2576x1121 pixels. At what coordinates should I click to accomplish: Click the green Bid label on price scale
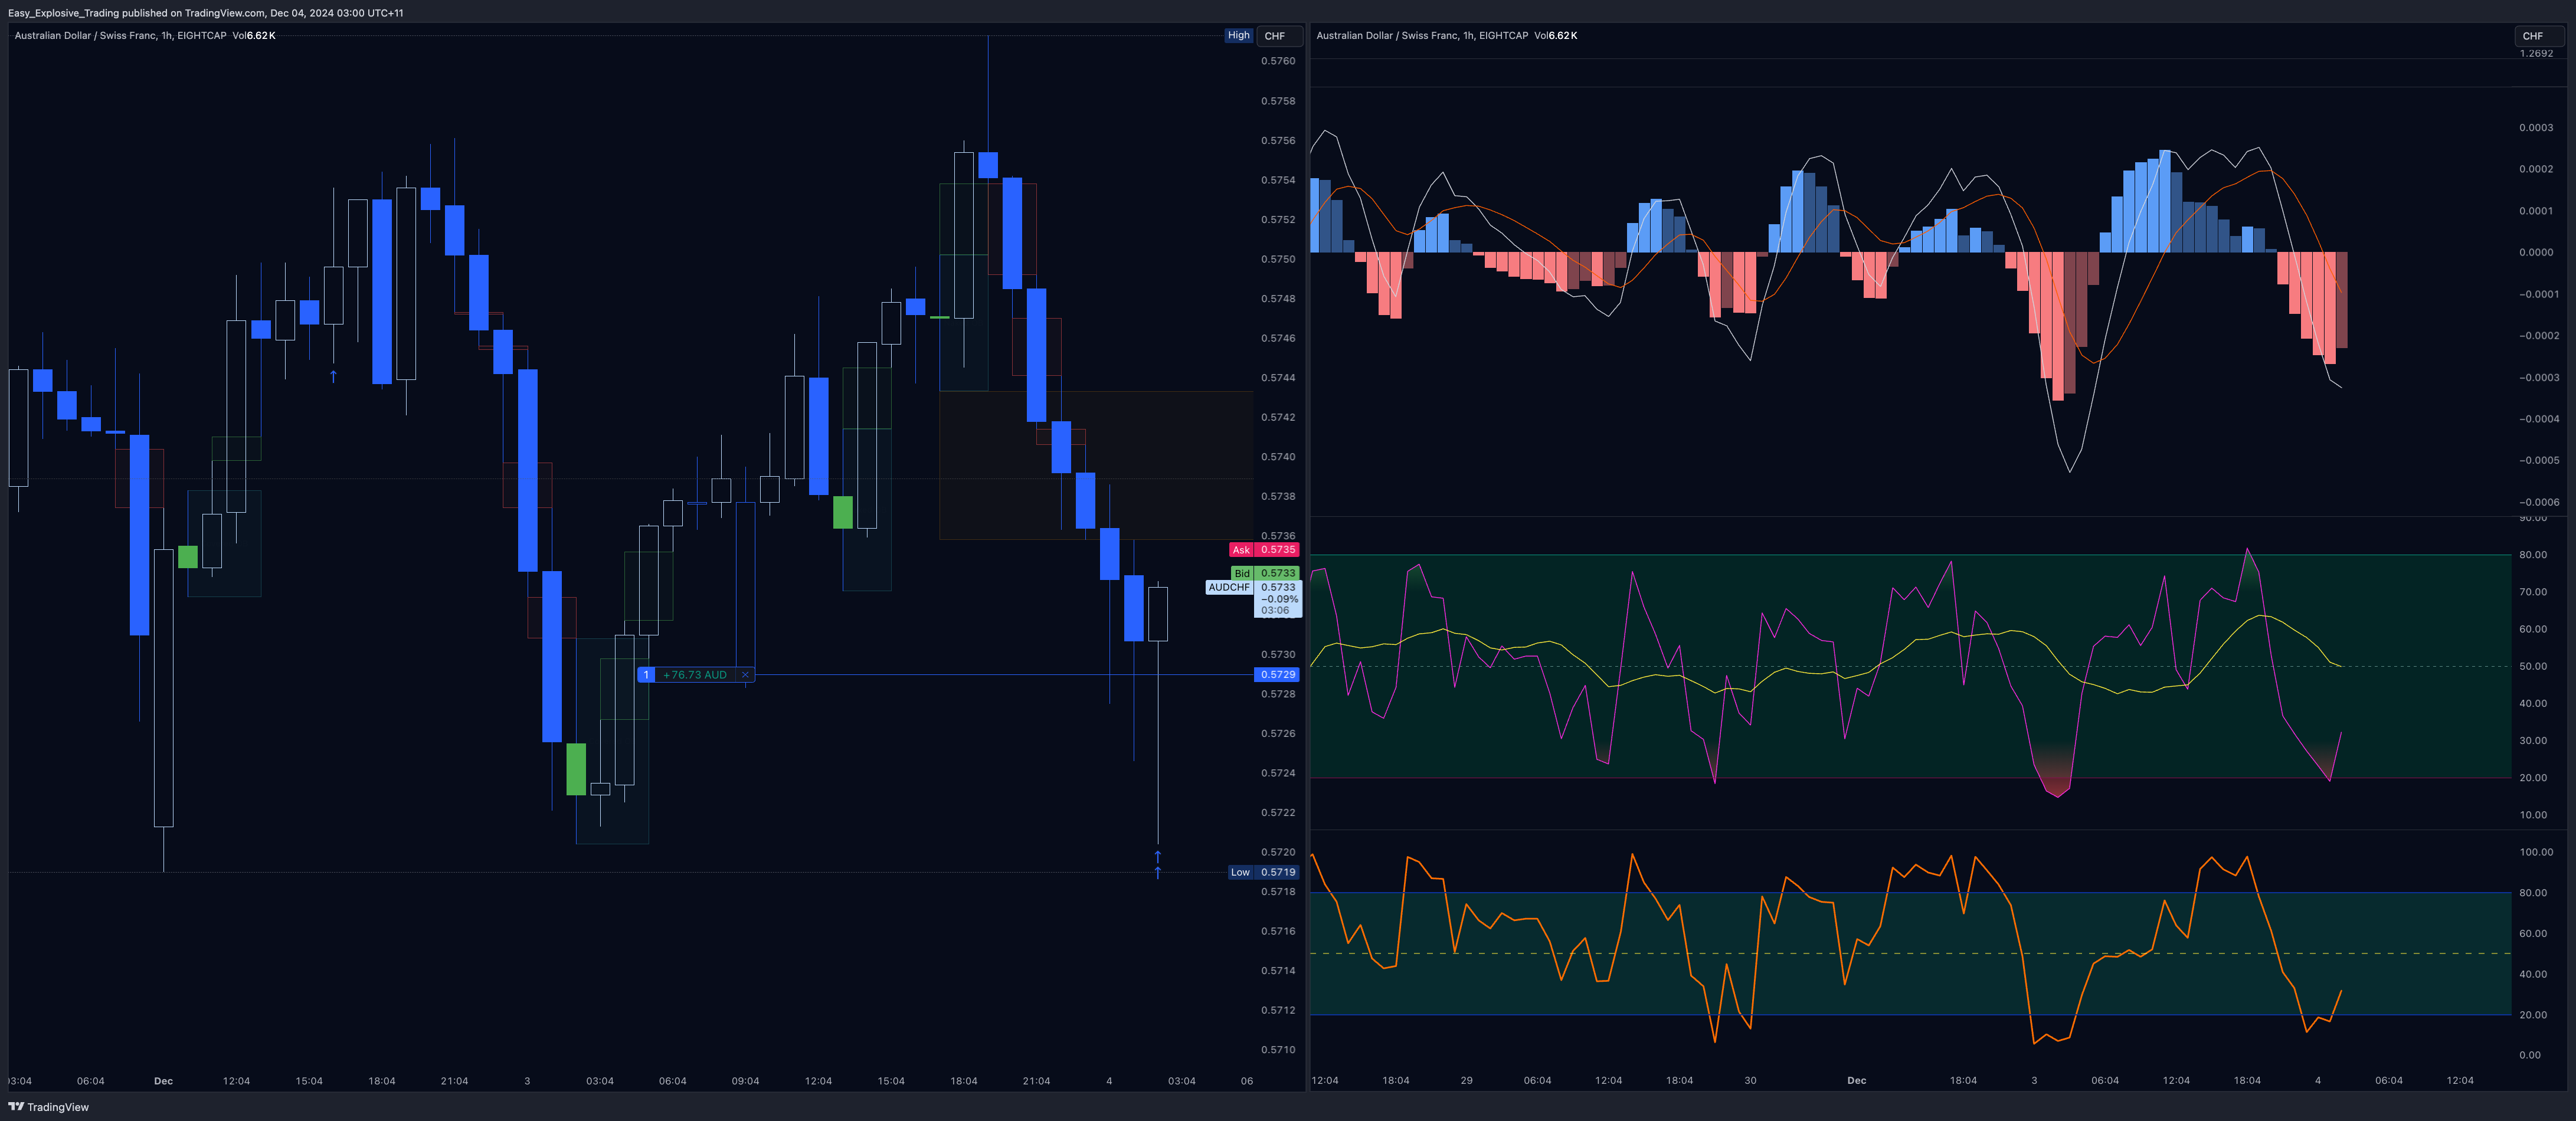[x=1242, y=573]
